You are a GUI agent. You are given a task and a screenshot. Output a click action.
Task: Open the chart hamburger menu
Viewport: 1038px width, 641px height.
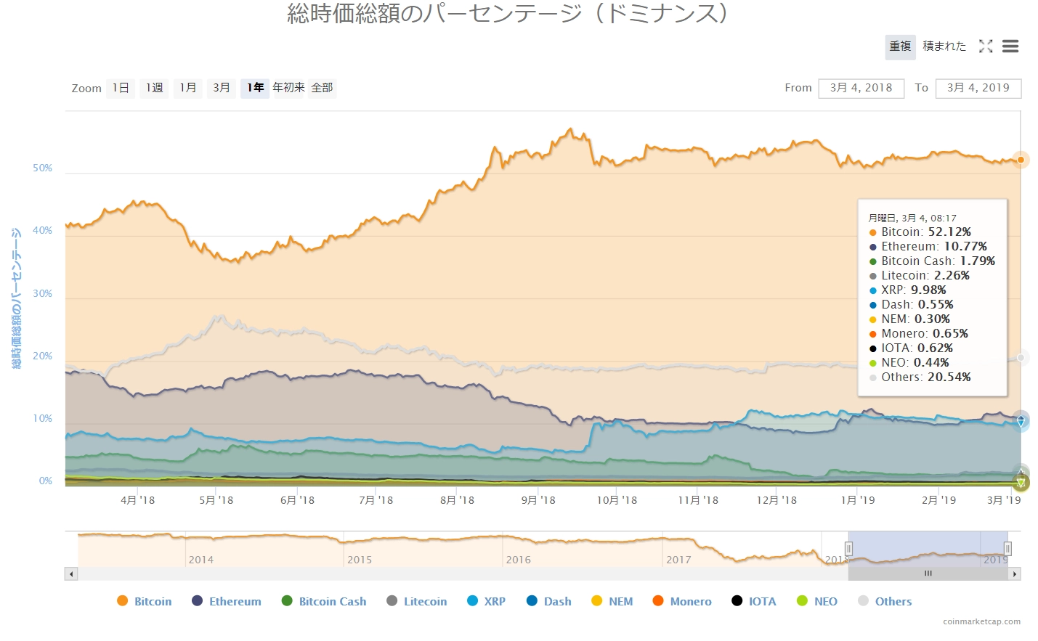[x=1010, y=46]
